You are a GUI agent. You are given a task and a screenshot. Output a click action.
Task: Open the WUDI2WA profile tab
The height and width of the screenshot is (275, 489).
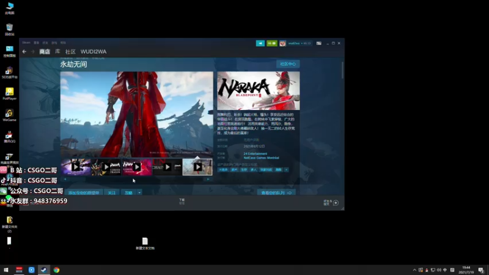point(94,52)
